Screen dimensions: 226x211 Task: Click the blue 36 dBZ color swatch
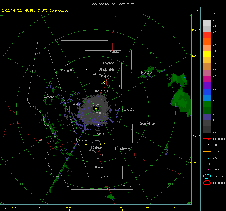(207, 92)
